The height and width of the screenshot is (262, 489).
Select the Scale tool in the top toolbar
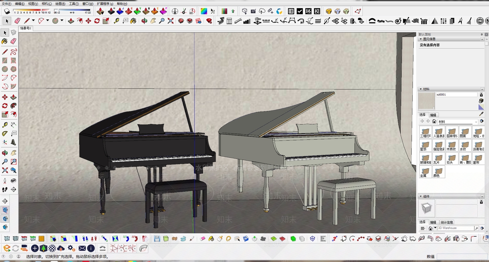(106, 21)
